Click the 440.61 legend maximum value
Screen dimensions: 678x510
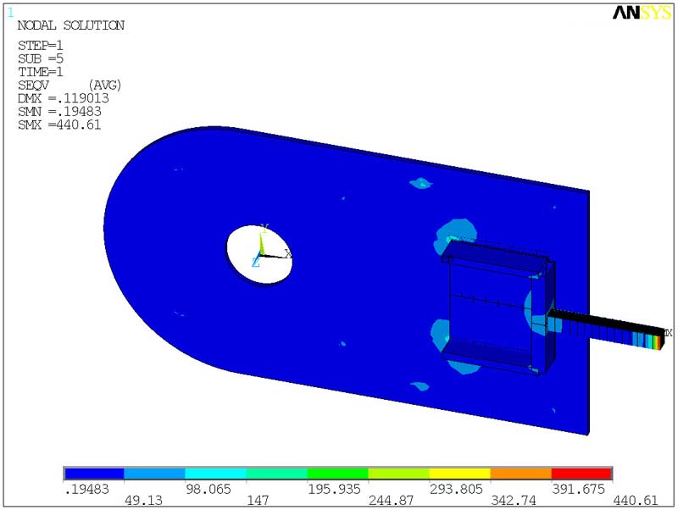pyautogui.click(x=635, y=501)
